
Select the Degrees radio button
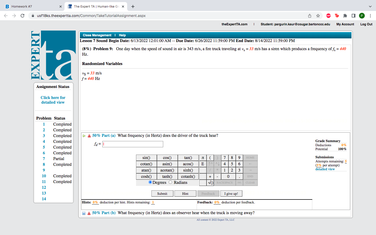(150, 182)
